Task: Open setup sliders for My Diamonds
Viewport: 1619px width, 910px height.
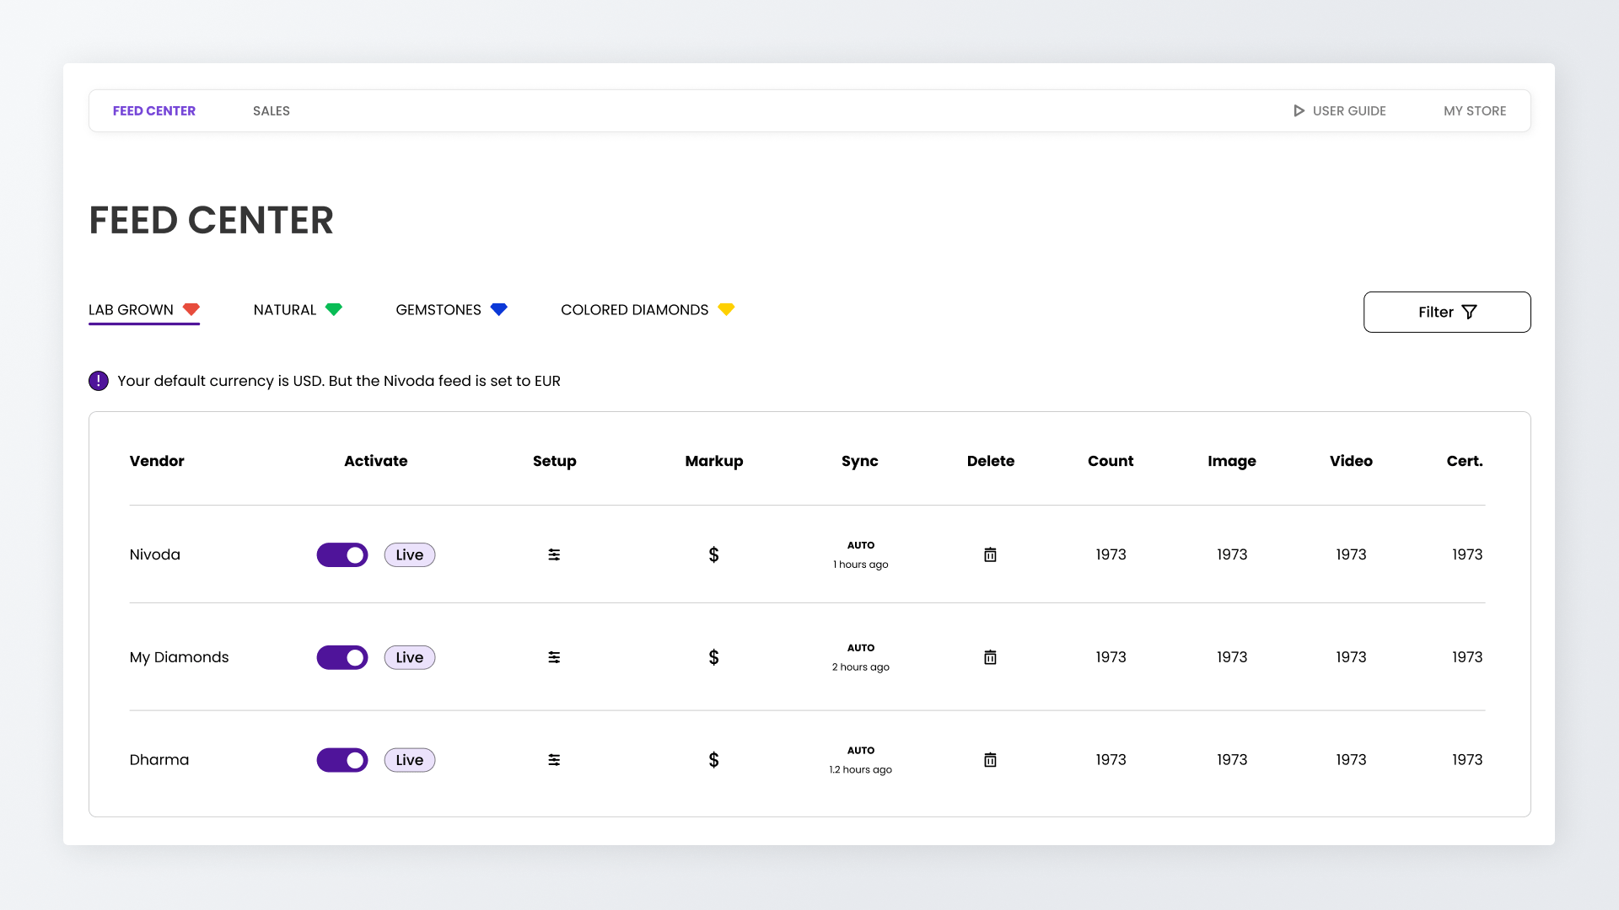Action: click(x=554, y=657)
